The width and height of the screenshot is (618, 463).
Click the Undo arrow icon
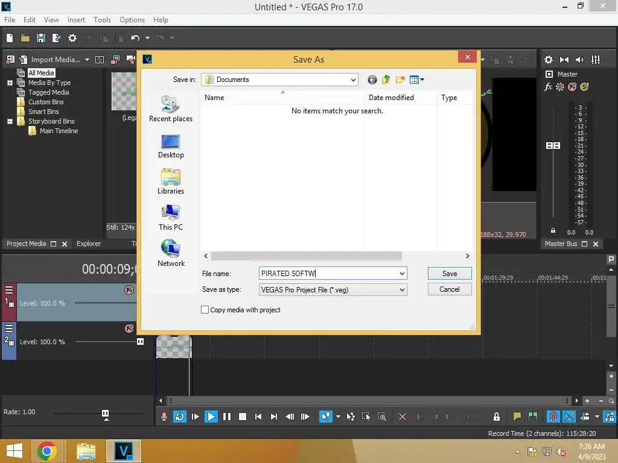[x=135, y=38]
